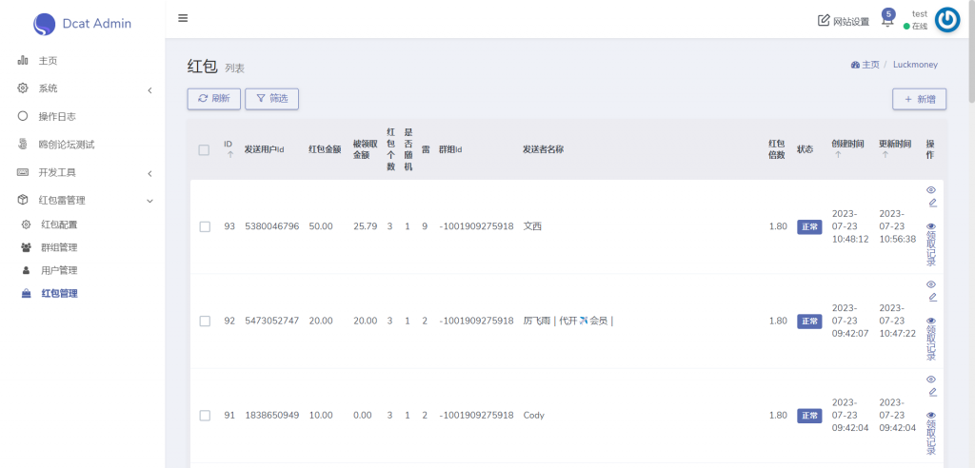Click the 筛选 filter button
This screenshot has height=468, width=975.
point(271,99)
